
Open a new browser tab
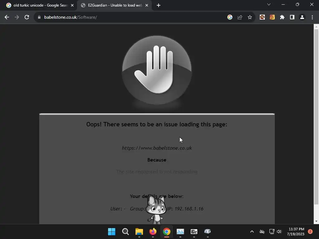pyautogui.click(x=159, y=5)
